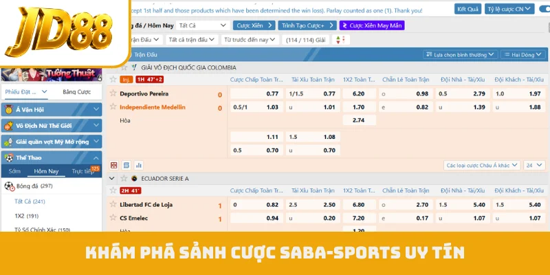The height and width of the screenshot is (275, 550).
Task: Open the Lựa chọn bình thường dropdown
Action: pyautogui.click(x=460, y=55)
